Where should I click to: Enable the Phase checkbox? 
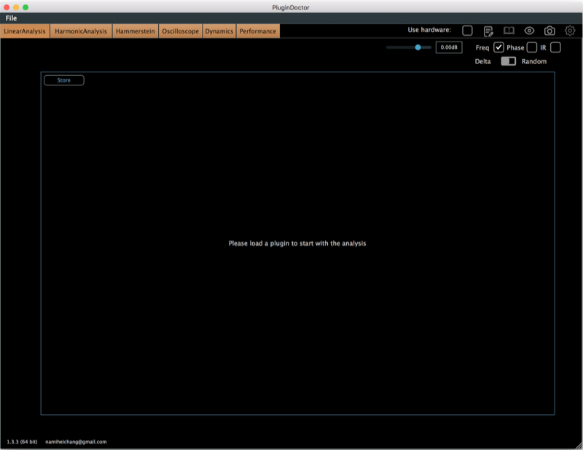tap(532, 47)
